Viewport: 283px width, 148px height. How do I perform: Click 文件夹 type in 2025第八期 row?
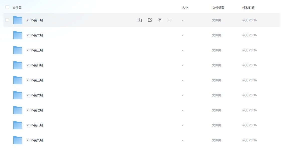(x=217, y=125)
